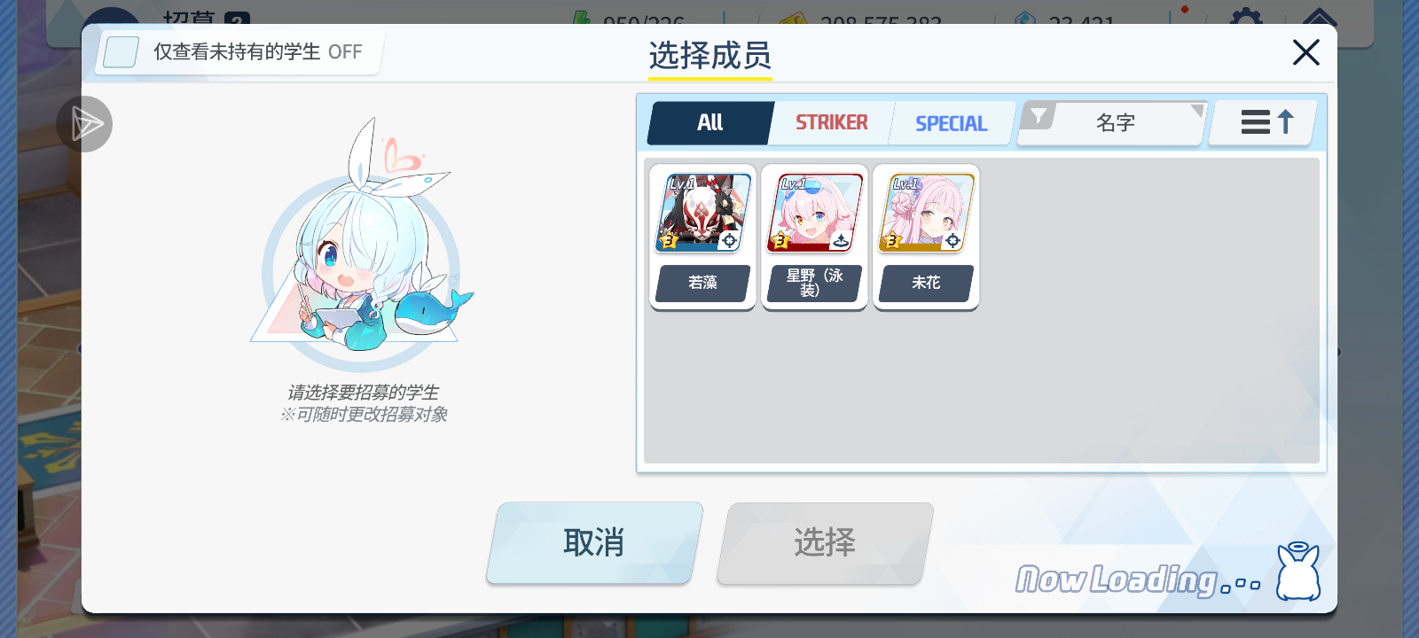Switch to the SPECIAL tab
This screenshot has width=1419, height=638.
pos(951,123)
